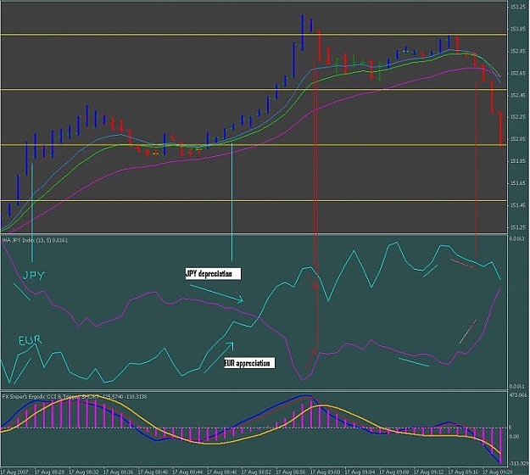Click the 153.25 price axis label

pyautogui.click(x=518, y=7)
